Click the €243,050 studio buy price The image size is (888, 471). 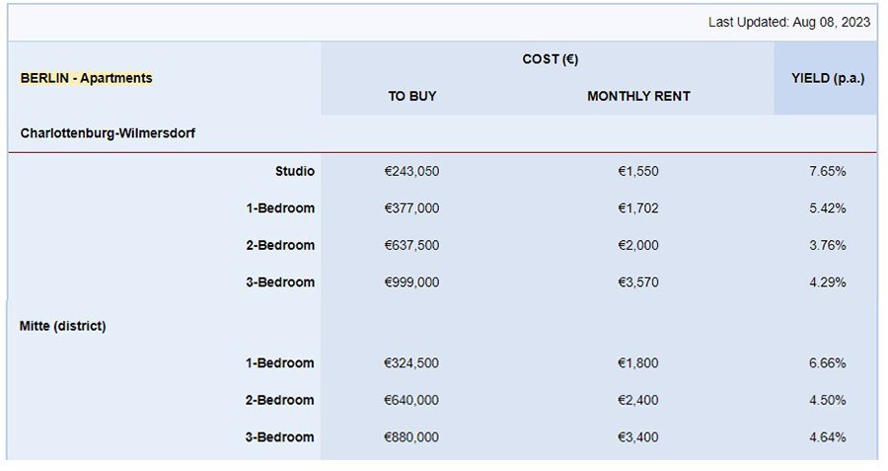point(411,171)
